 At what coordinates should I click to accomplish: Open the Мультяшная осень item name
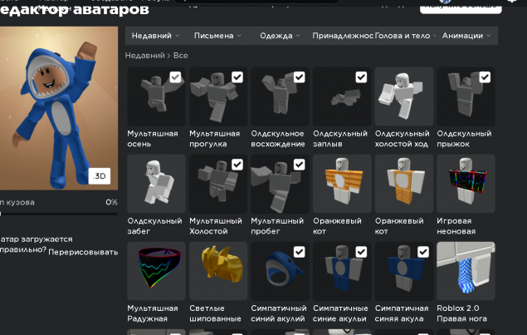tap(153, 139)
